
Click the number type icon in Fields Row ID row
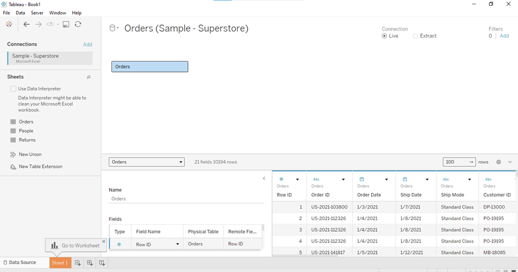(x=119, y=244)
